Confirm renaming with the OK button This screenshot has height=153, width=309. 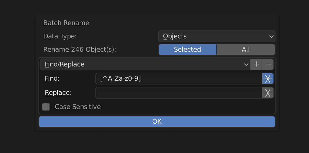[x=157, y=122]
